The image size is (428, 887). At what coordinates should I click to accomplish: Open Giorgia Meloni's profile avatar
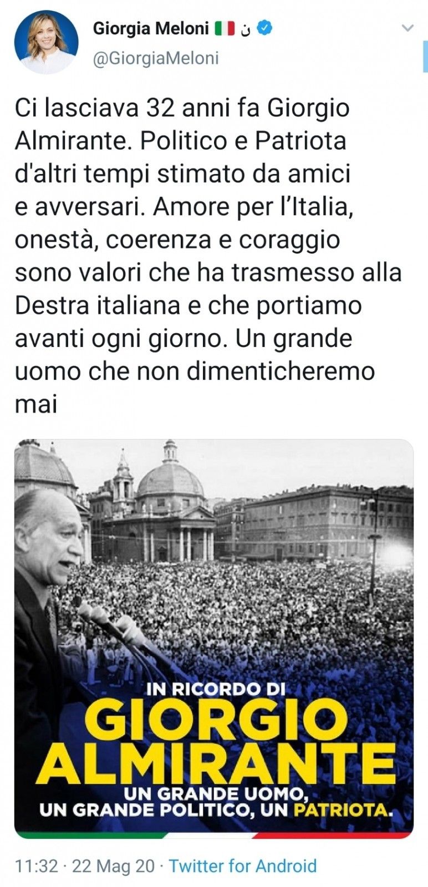click(47, 42)
